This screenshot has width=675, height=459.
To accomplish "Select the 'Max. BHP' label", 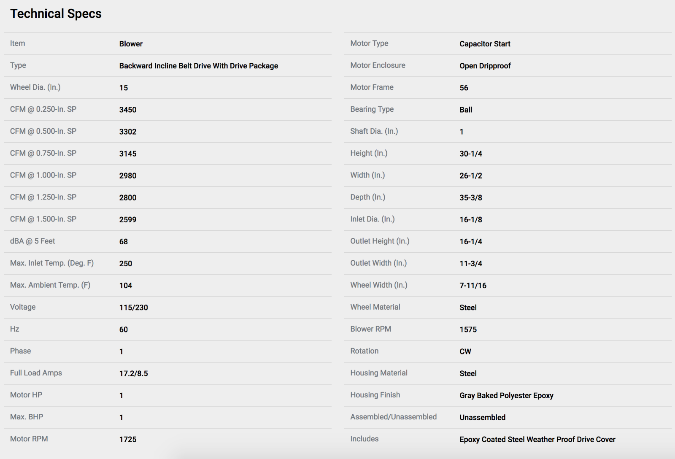I will coord(27,417).
